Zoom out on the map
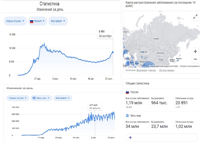Image resolution: width=200 pixels, height=142 pixels. pyautogui.click(x=195, y=59)
